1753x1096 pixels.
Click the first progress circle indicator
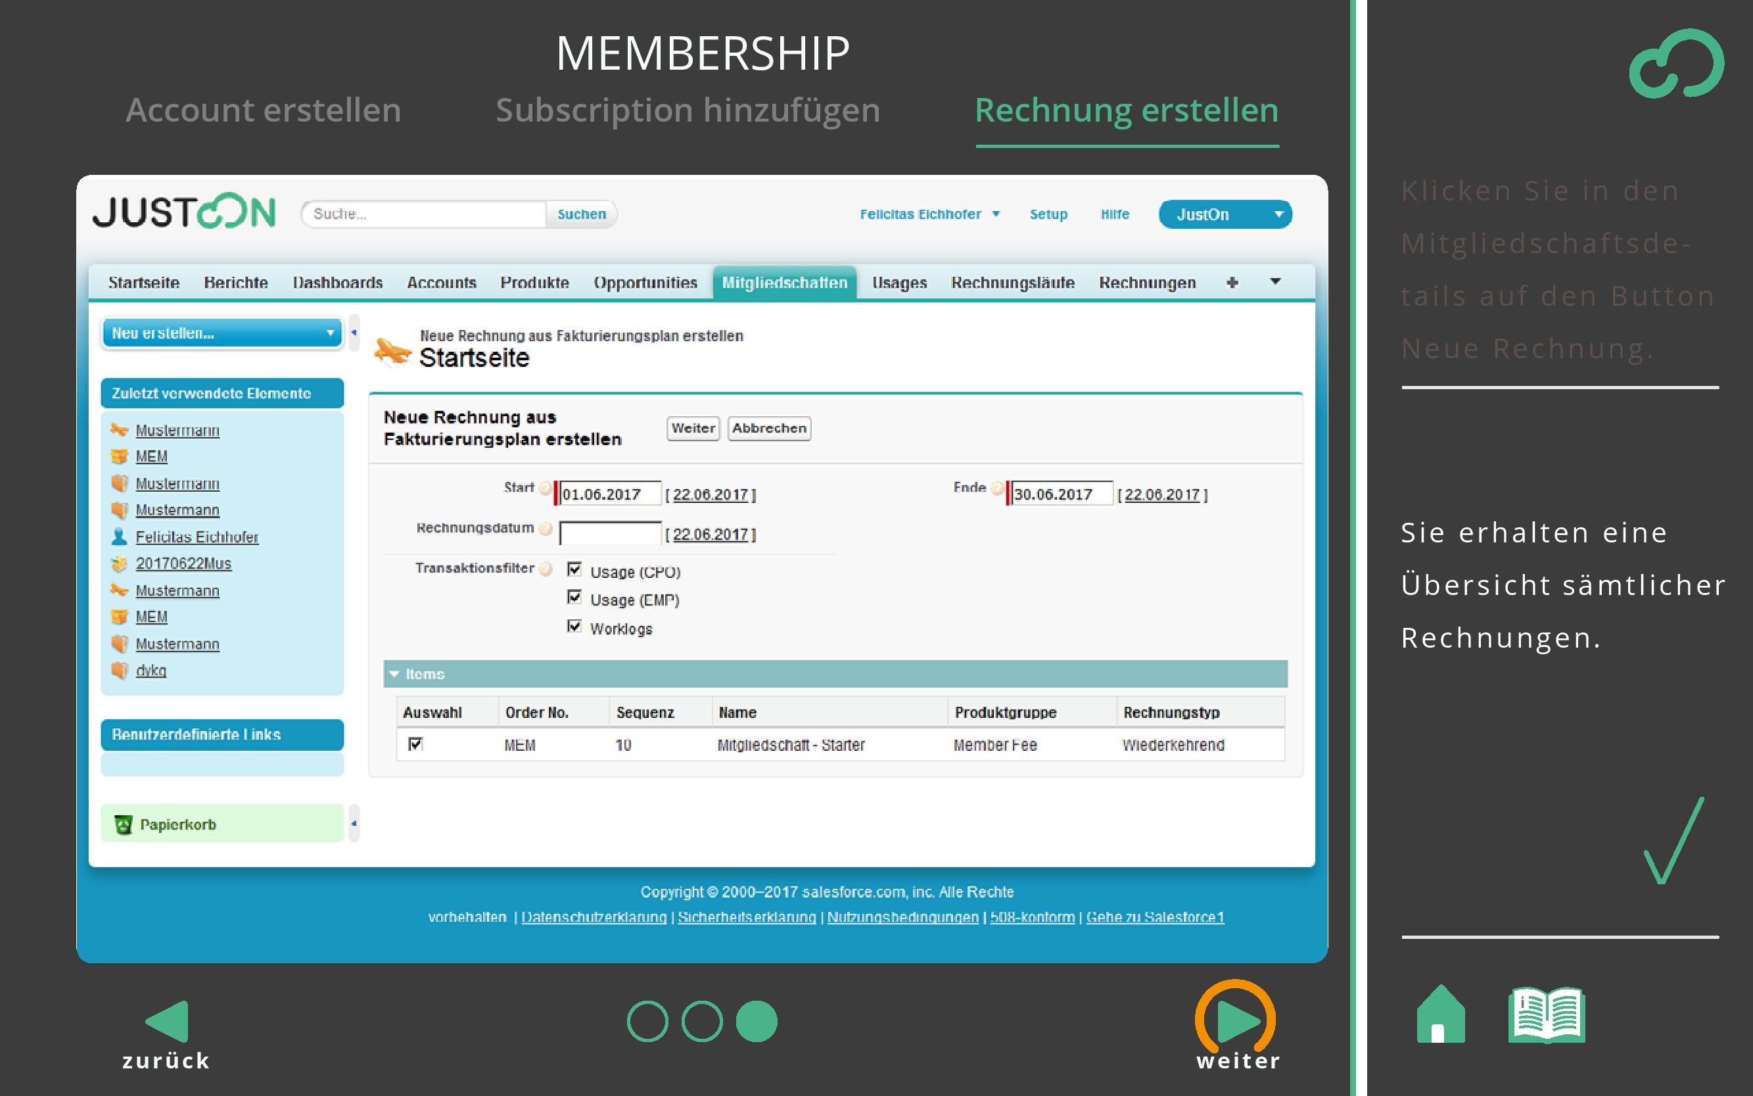point(647,1021)
